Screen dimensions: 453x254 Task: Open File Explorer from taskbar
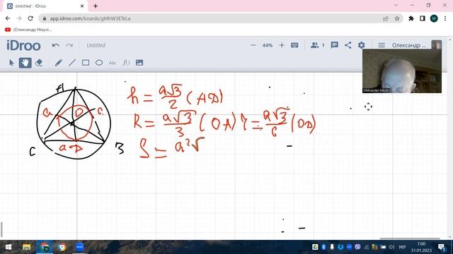coord(27,247)
